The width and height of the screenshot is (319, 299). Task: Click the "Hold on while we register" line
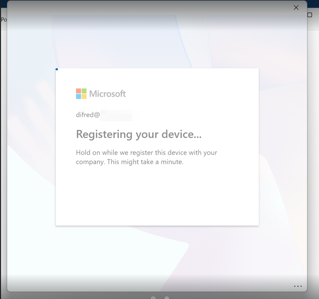coord(146,152)
